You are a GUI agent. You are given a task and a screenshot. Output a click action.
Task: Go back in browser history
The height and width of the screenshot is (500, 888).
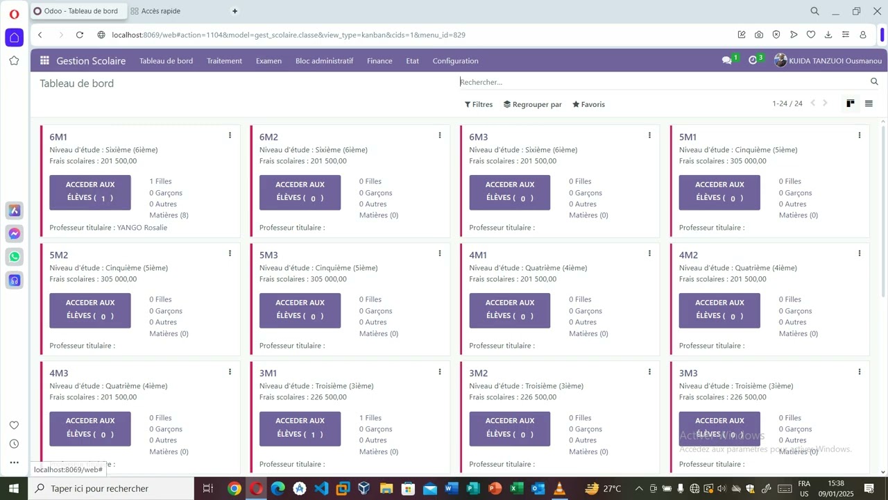click(x=40, y=35)
